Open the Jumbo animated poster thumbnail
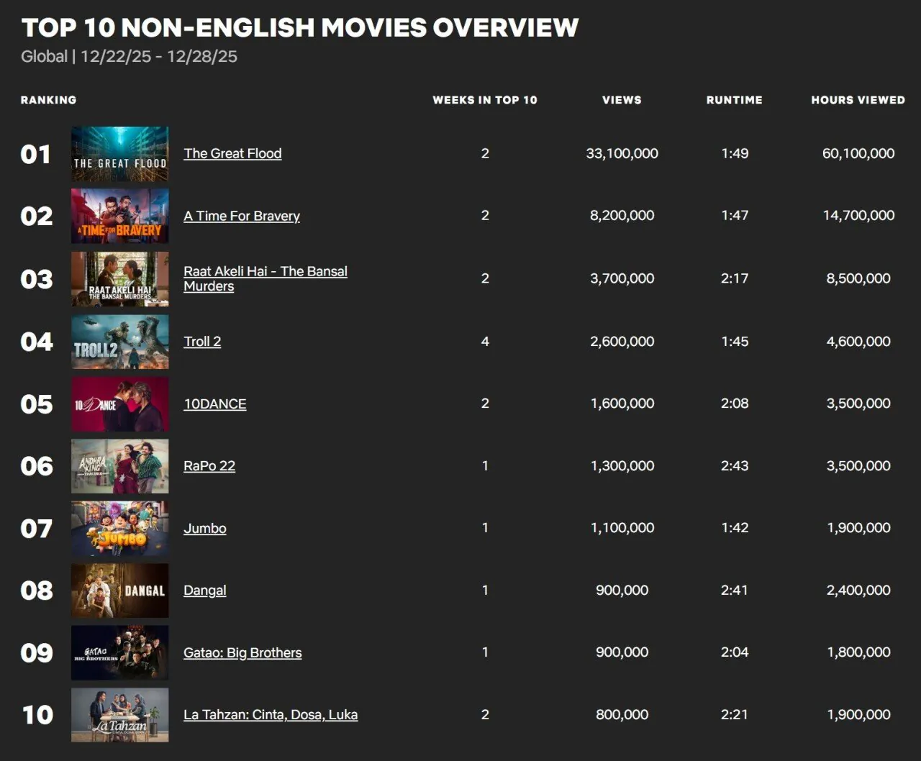The height and width of the screenshot is (761, 921). point(119,528)
